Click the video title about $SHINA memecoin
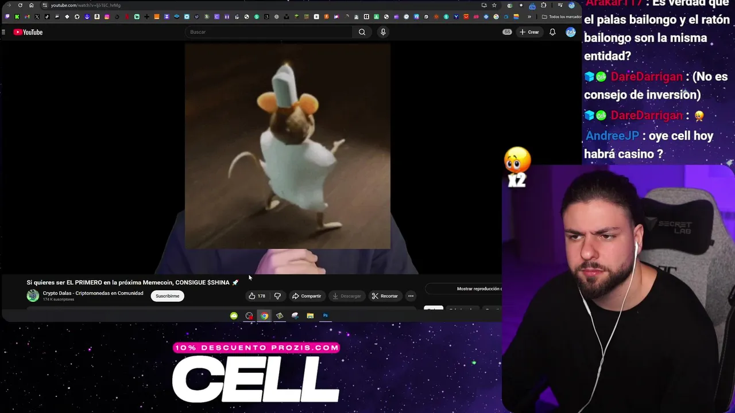Viewport: 735px width, 413px height. (x=132, y=282)
